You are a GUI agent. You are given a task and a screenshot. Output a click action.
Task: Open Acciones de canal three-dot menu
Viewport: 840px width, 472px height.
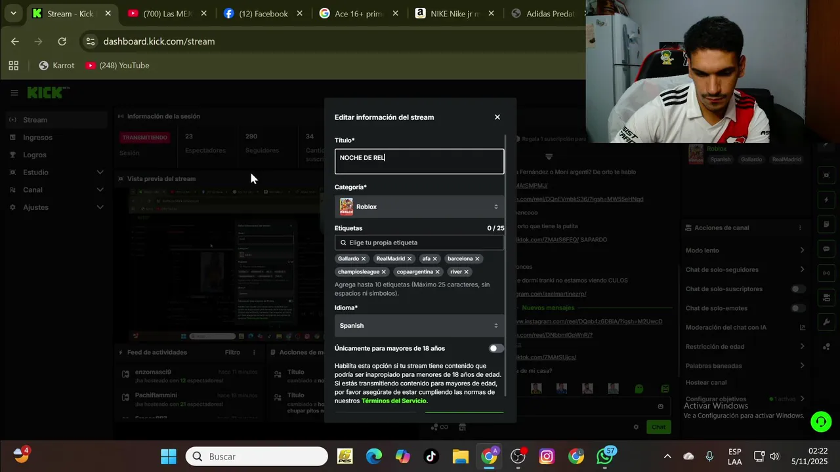coord(800,228)
